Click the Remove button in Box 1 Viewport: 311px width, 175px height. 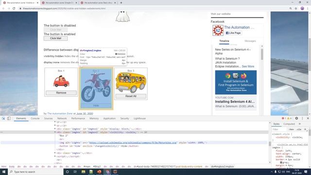tap(61, 93)
